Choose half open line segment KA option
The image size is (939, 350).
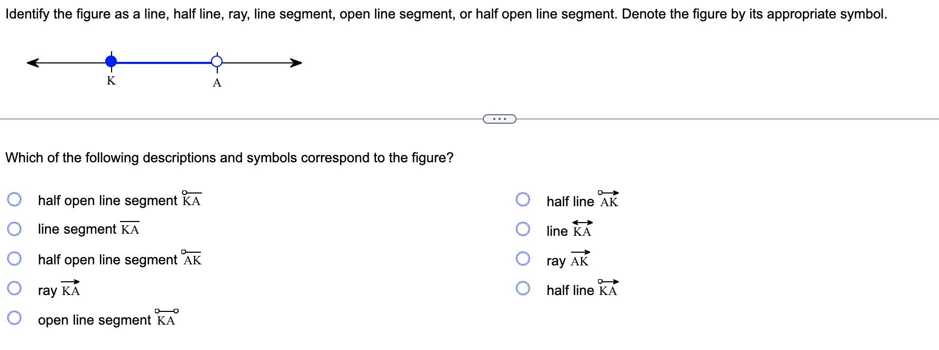pyautogui.click(x=15, y=199)
